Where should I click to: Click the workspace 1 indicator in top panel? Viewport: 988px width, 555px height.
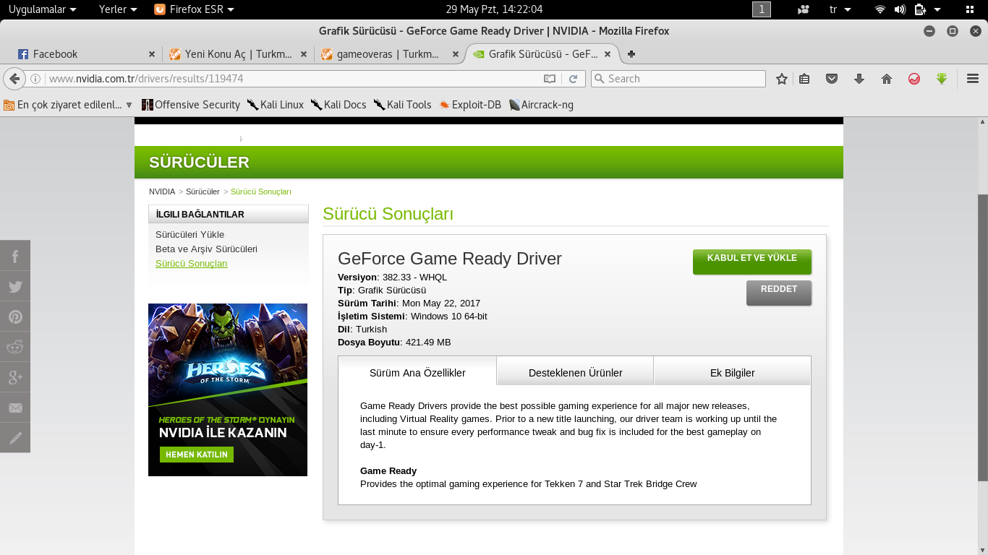pos(762,9)
